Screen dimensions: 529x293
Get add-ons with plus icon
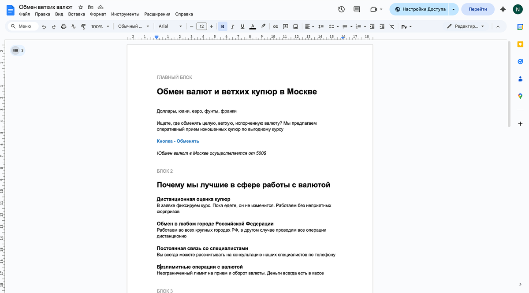coord(520,124)
